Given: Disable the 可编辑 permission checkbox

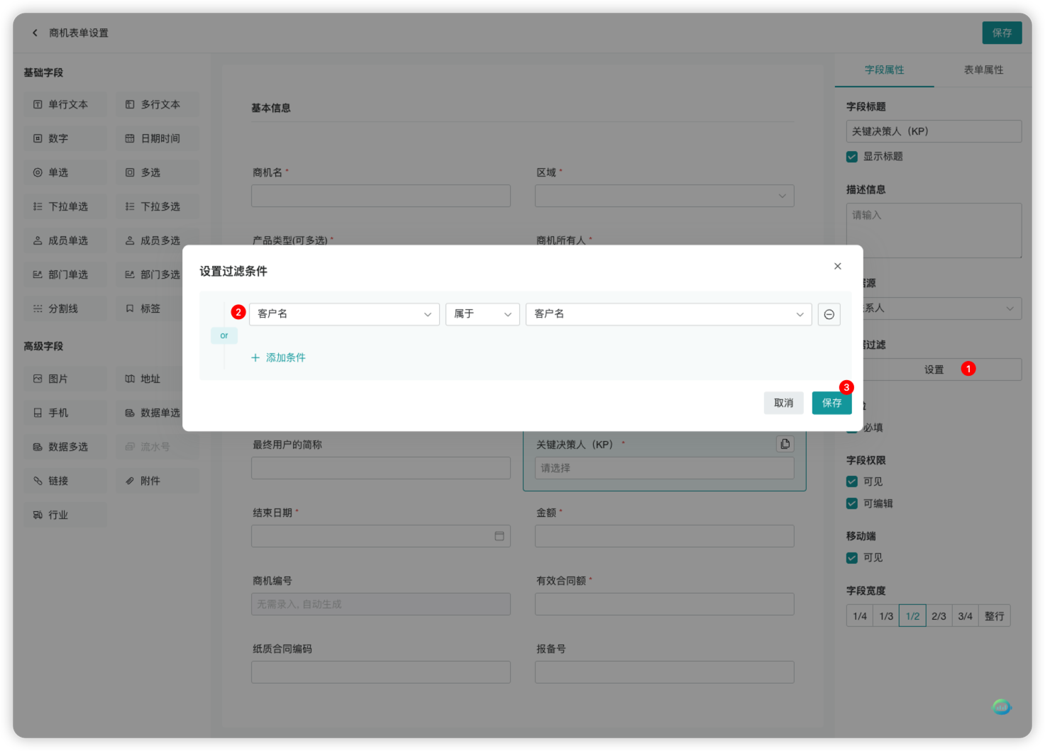Looking at the screenshot, I should pyautogui.click(x=851, y=504).
